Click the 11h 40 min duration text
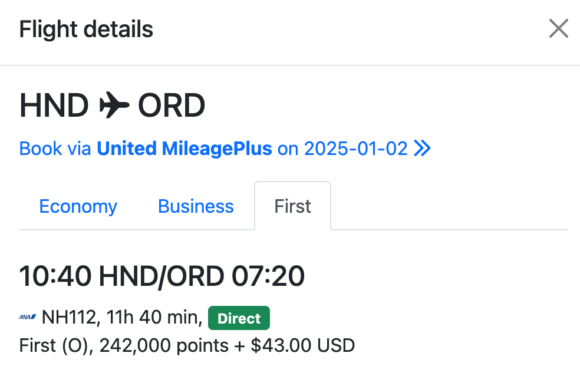580x376 pixels. [x=154, y=318]
